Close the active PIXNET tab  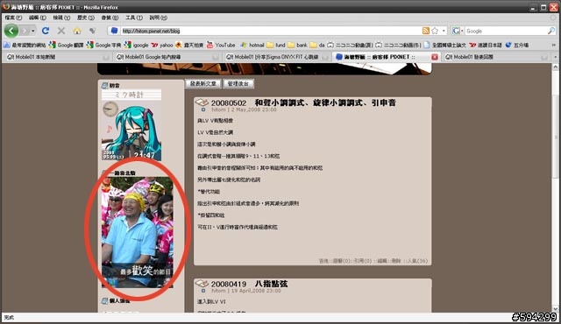pos(435,57)
